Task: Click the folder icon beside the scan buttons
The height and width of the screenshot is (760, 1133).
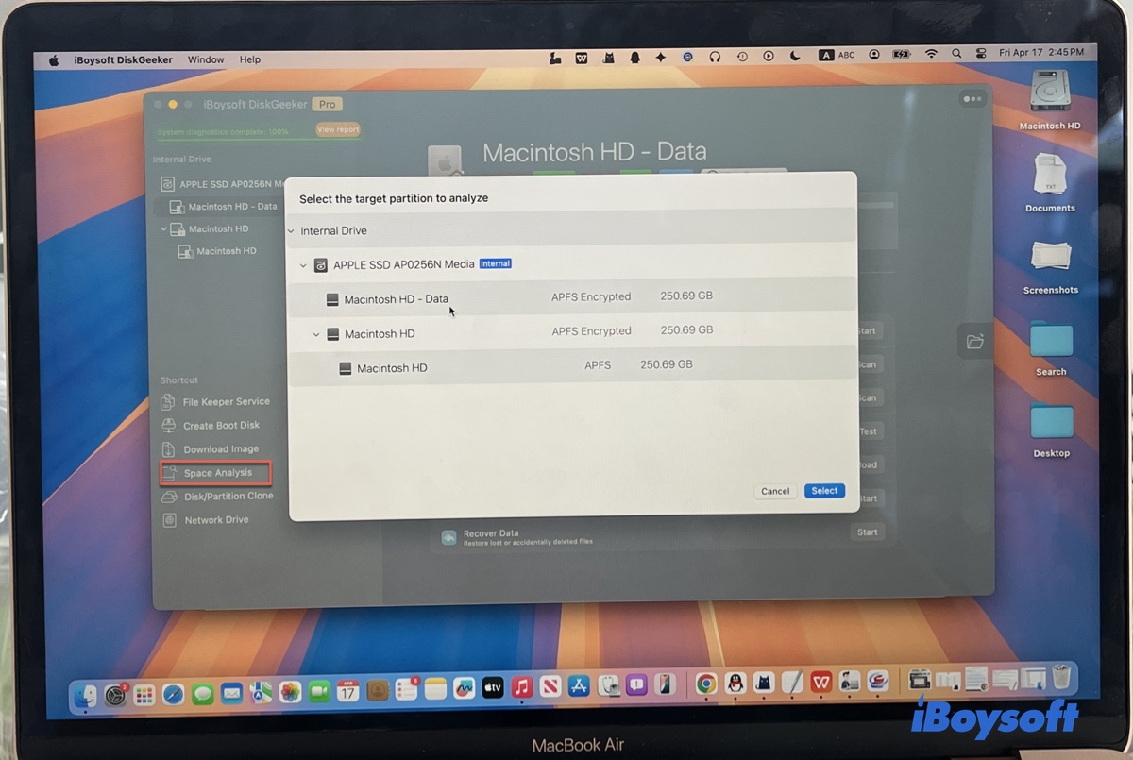Action: pyautogui.click(x=974, y=342)
